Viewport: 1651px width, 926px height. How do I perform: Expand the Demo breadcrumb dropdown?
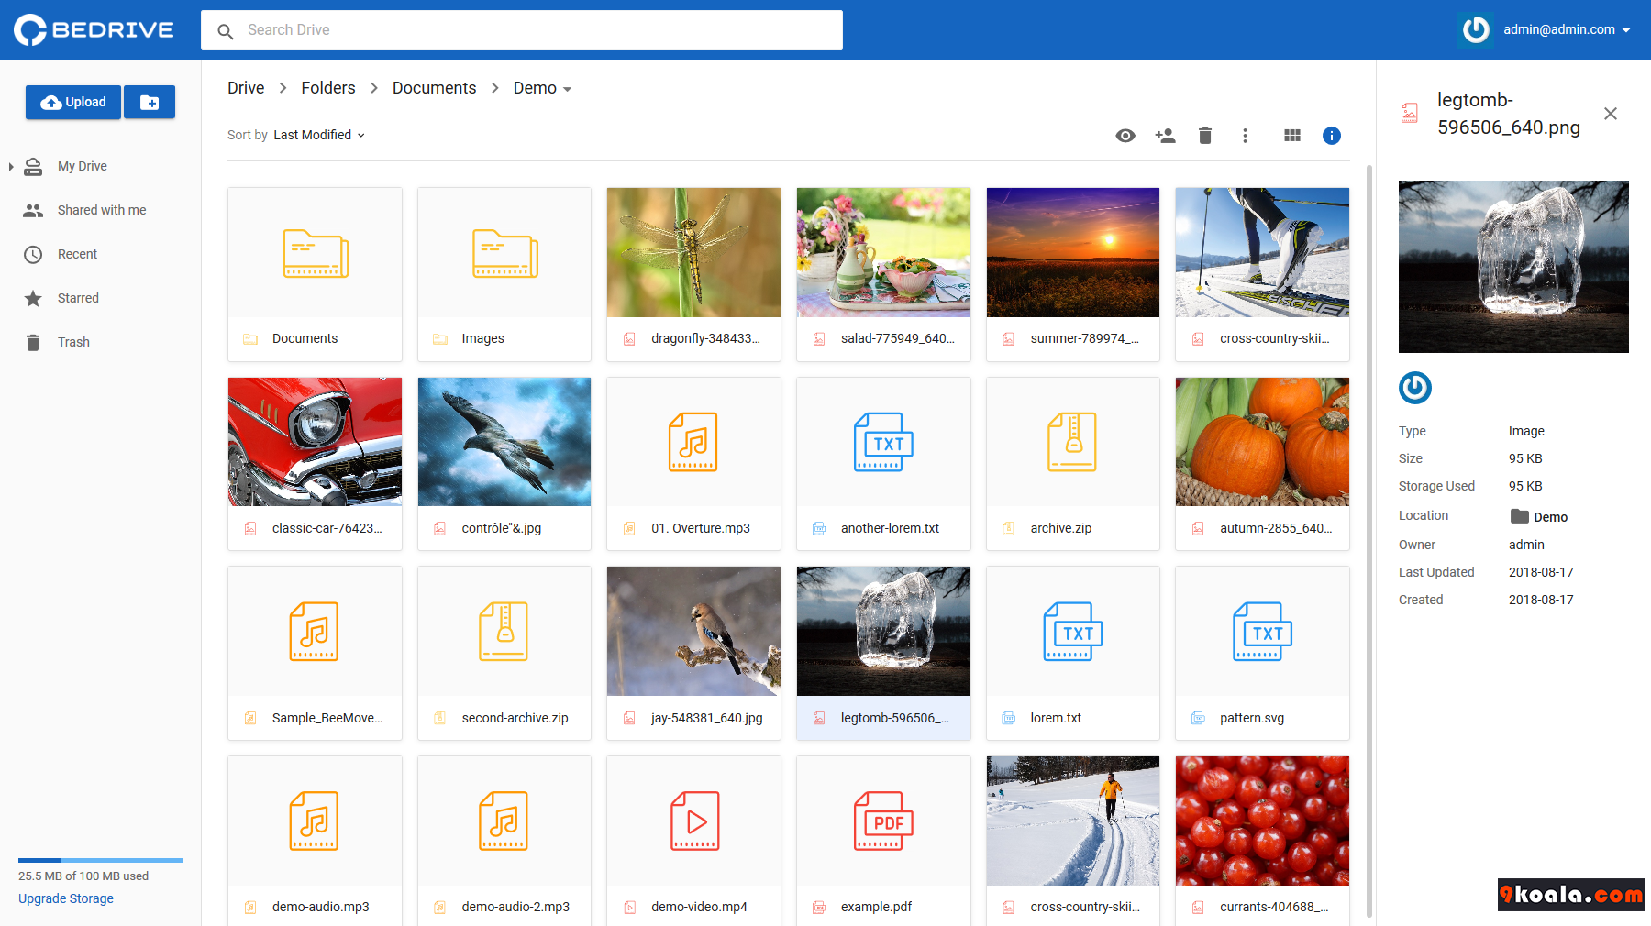[543, 88]
